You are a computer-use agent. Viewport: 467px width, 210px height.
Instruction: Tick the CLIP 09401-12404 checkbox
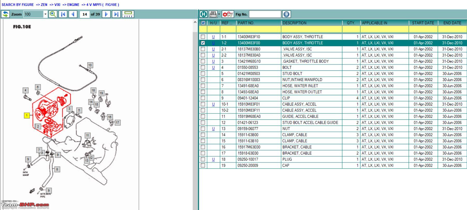click(203, 98)
